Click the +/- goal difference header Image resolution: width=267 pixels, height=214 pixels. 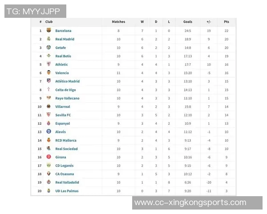pos(209,22)
